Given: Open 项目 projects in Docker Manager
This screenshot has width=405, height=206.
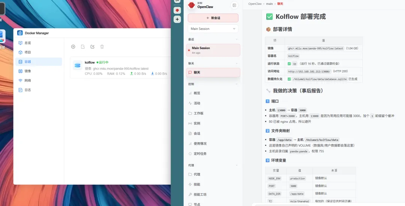Looking at the screenshot, I should click(39, 52).
